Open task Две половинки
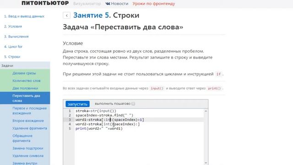 (25, 88)
